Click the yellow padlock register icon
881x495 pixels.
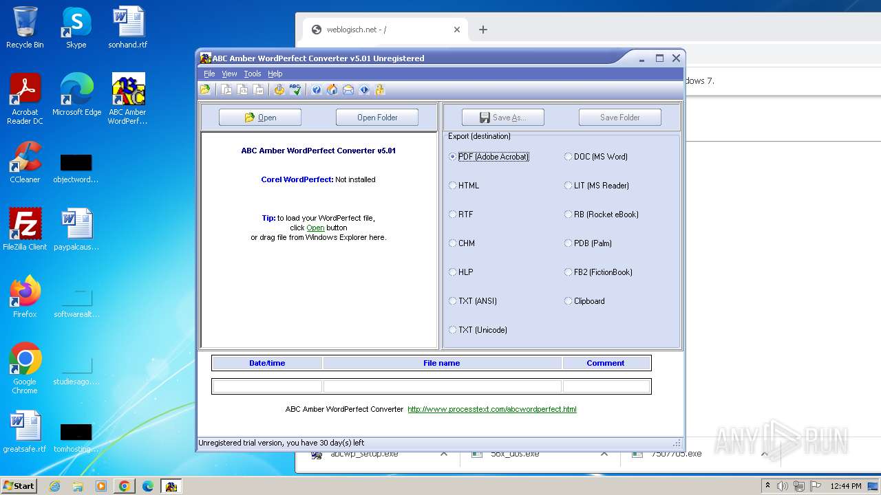pos(379,89)
